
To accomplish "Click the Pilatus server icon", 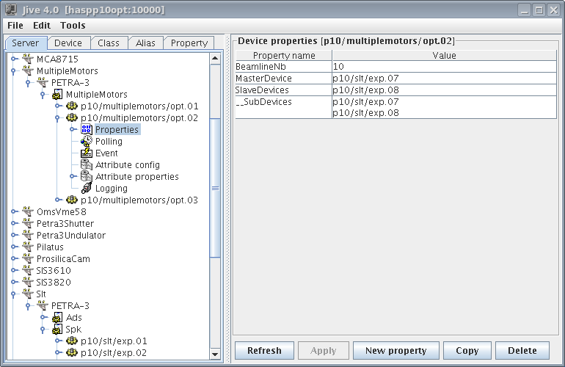I will pyautogui.click(x=28, y=247).
